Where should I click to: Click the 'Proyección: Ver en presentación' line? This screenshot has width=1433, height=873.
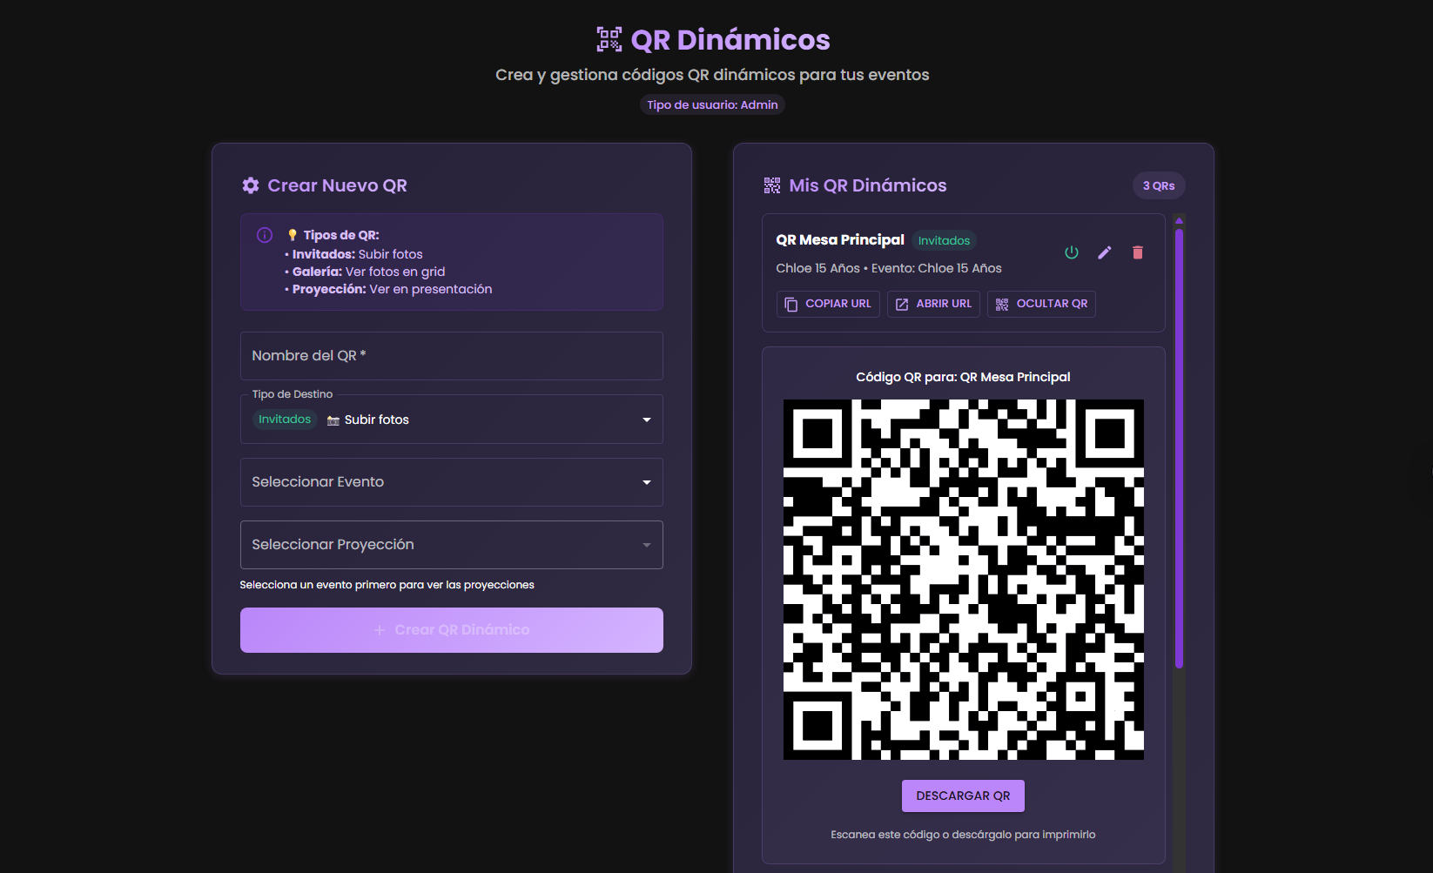pyautogui.click(x=388, y=289)
